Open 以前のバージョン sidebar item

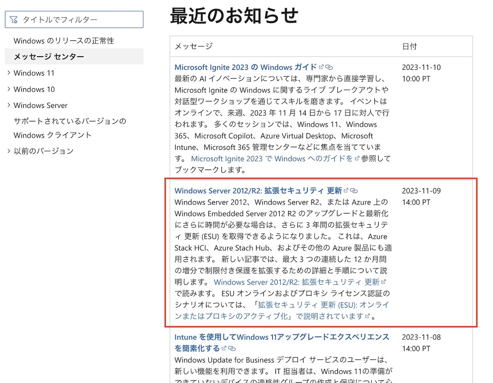click(44, 151)
